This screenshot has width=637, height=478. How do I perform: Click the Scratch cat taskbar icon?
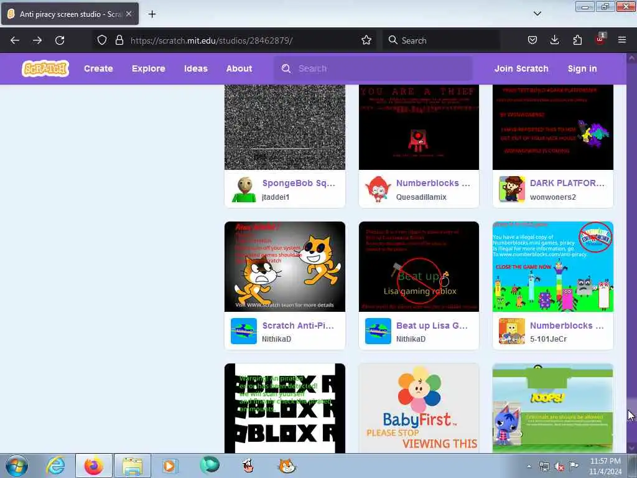tap(287, 466)
